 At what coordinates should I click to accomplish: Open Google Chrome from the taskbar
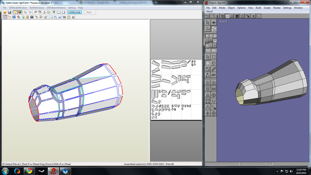(x=29, y=171)
